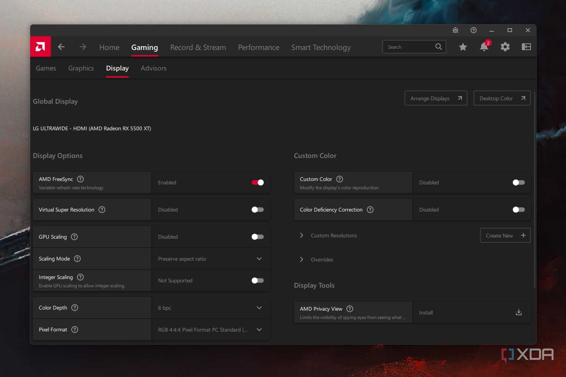Screen dimensions: 566x377
Task: Show help for Color Deficiency Correction
Action: 370,210
